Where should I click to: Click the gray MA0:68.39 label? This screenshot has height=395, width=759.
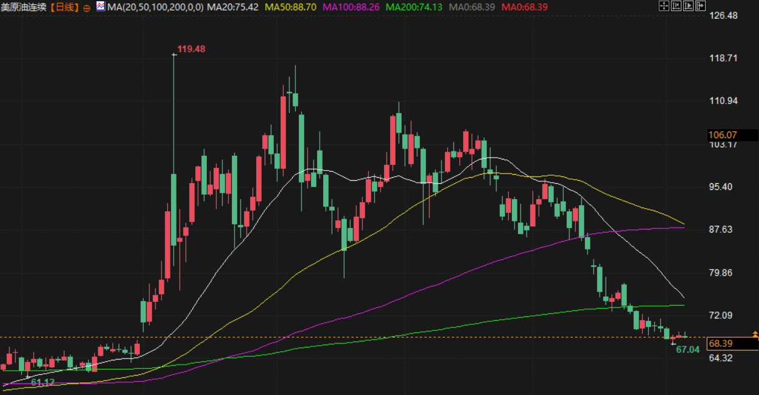tap(472, 7)
